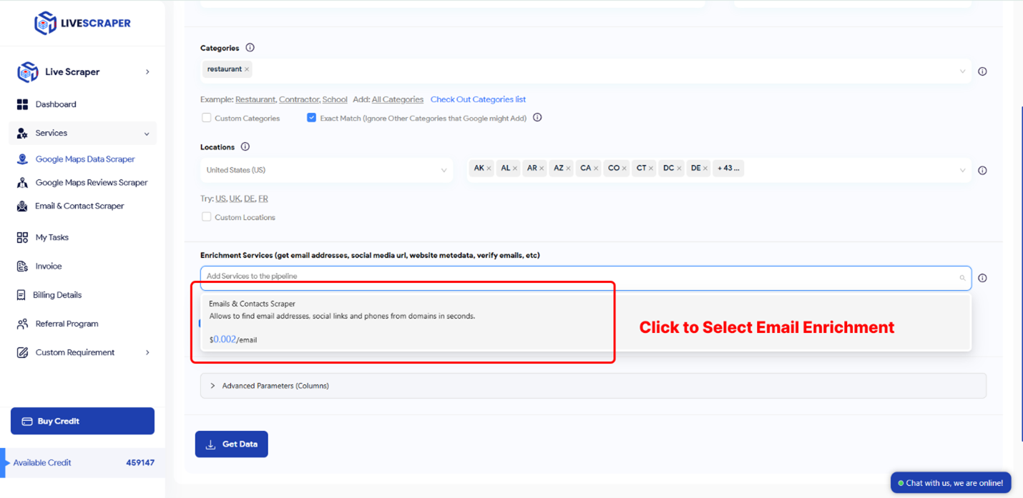The image size is (1023, 498).
Task: Expand the Custom Requirement submenu arrow
Action: [147, 352]
